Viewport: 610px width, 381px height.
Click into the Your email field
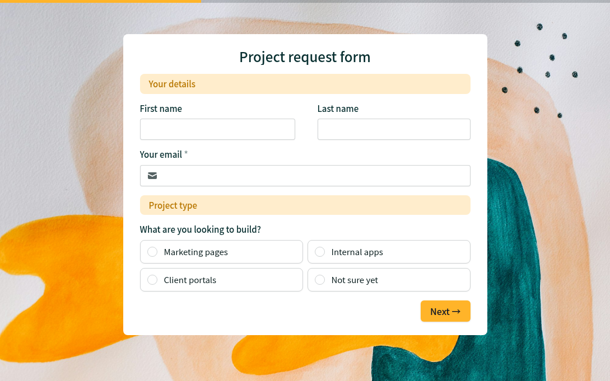point(314,176)
